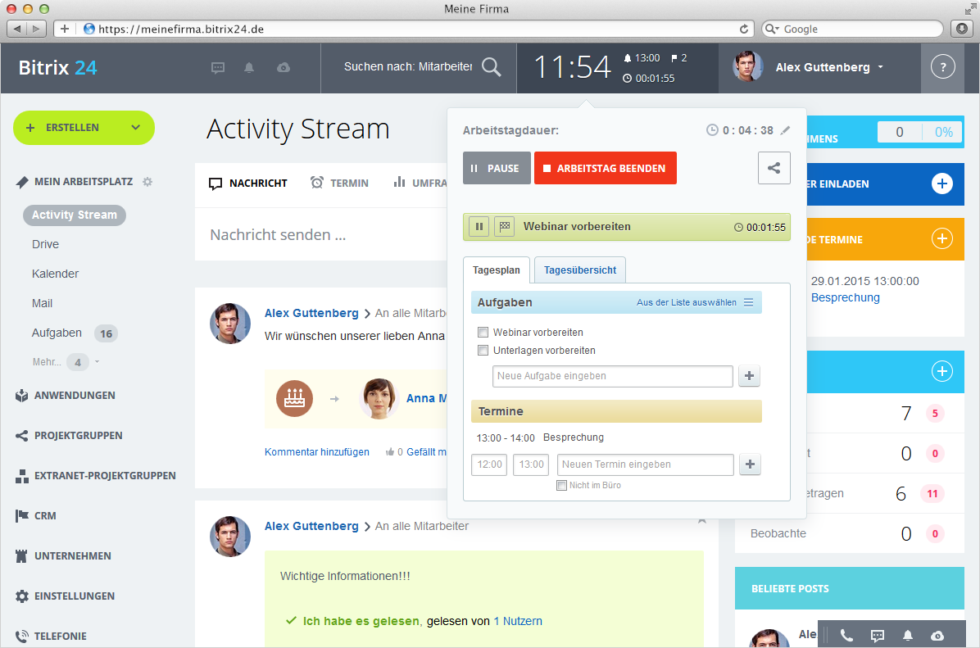This screenshot has height=648, width=980.
Task: Switch to the Tagesplan tab
Action: [497, 270]
